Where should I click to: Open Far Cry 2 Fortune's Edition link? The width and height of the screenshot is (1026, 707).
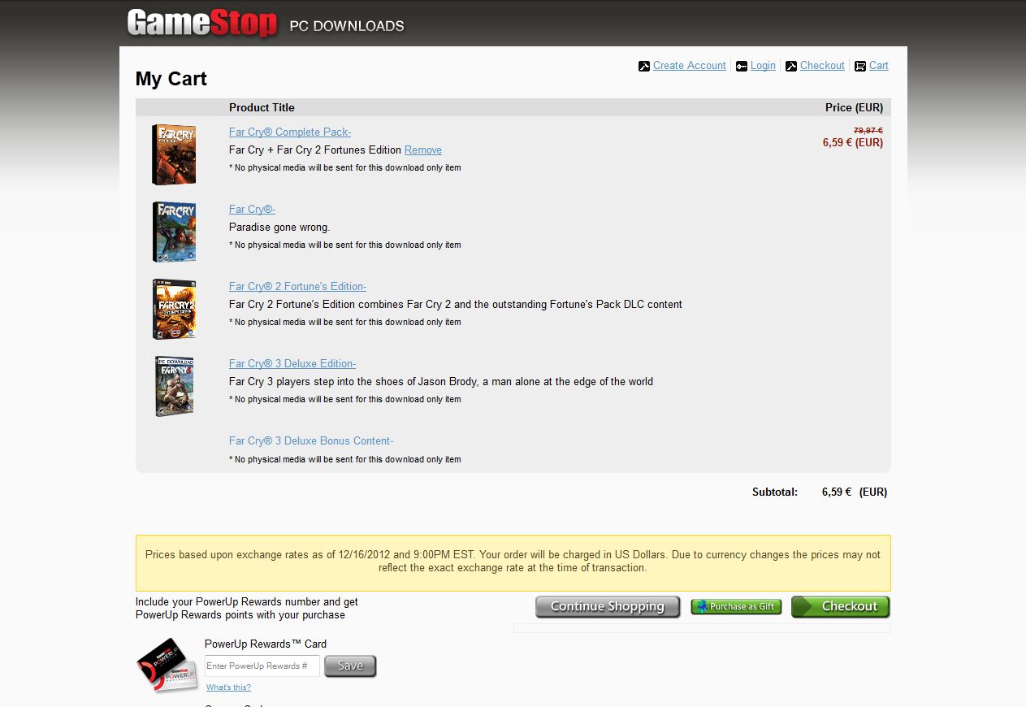[297, 286]
